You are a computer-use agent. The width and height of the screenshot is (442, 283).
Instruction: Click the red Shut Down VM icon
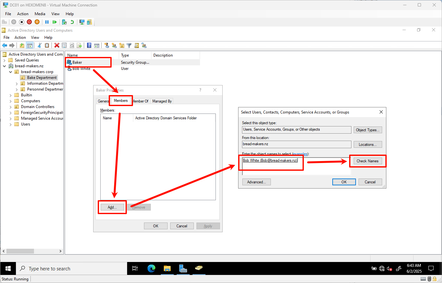pyautogui.click(x=29, y=22)
